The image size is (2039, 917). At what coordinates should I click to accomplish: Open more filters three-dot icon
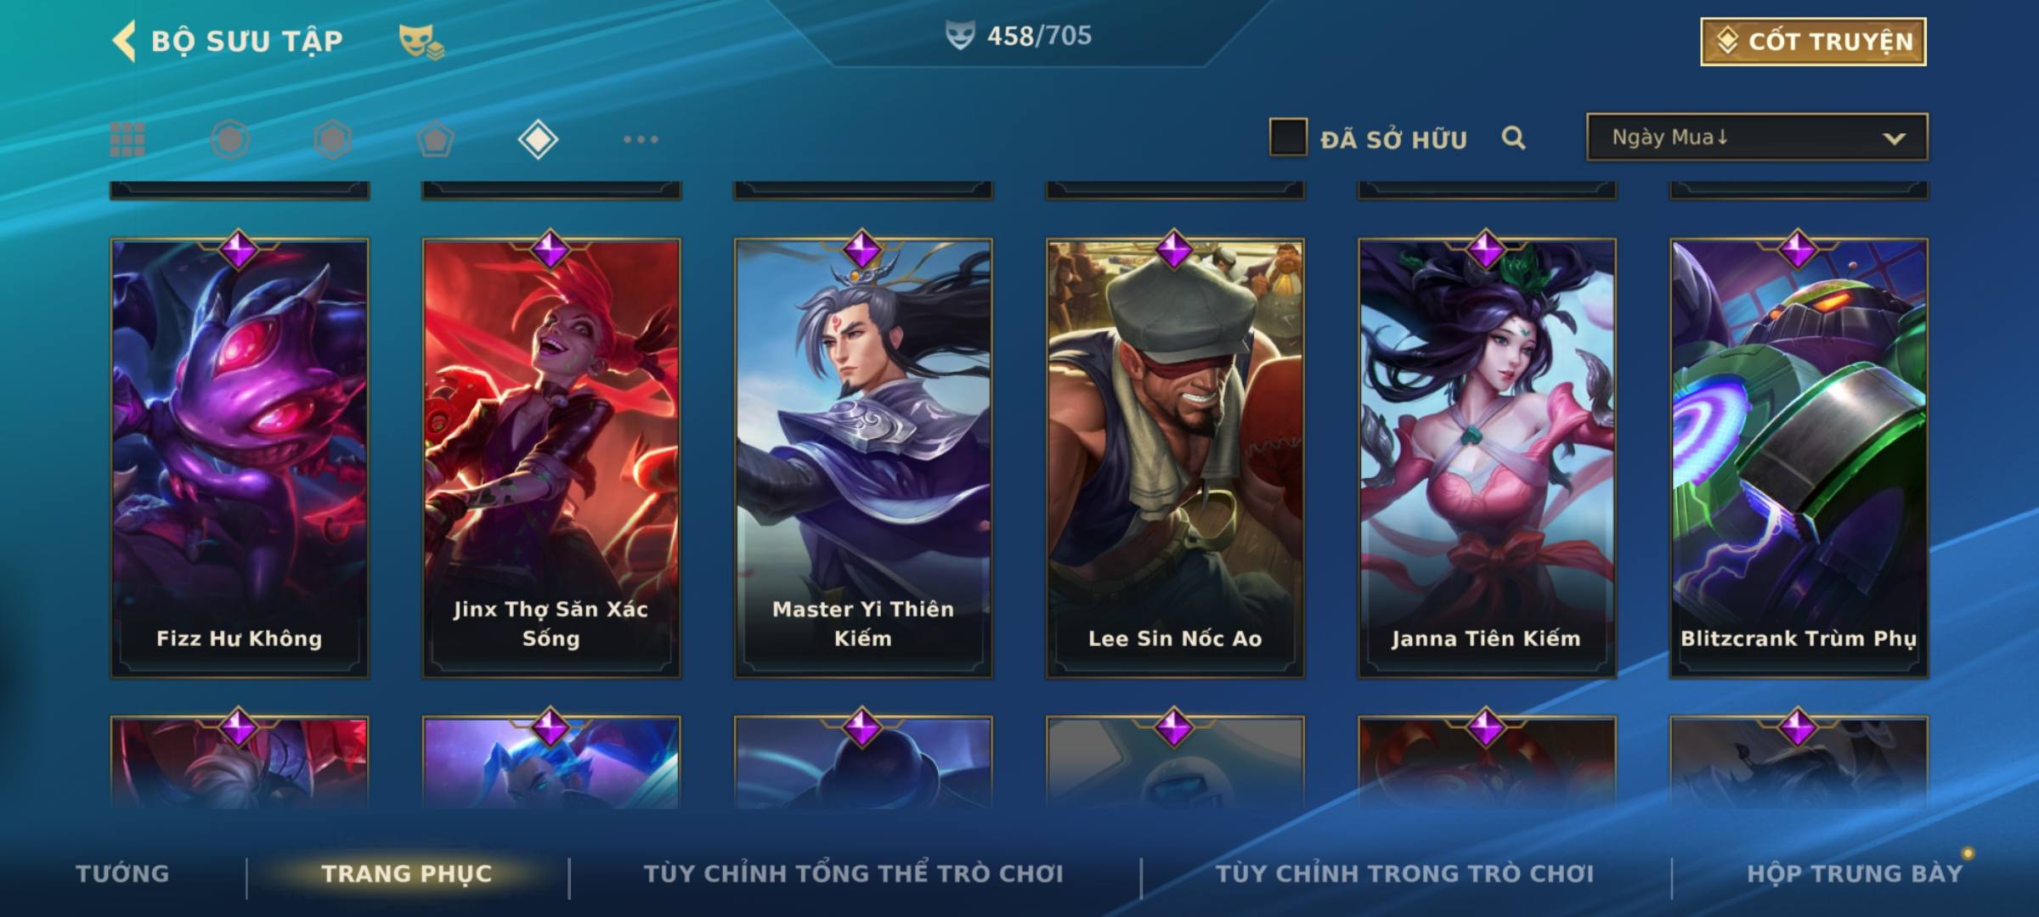641,139
